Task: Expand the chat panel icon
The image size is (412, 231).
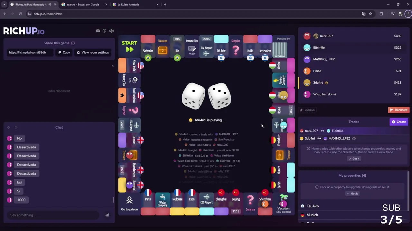Action: pyautogui.click(x=16, y=127)
